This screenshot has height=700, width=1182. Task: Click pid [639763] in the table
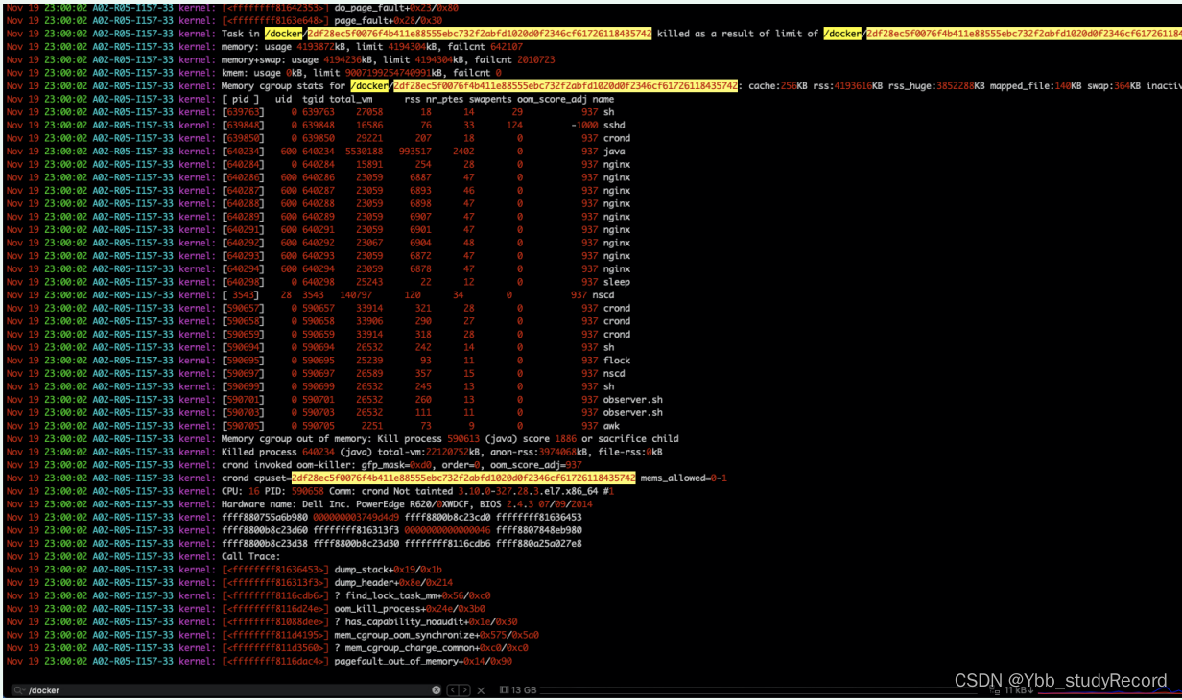(x=243, y=112)
